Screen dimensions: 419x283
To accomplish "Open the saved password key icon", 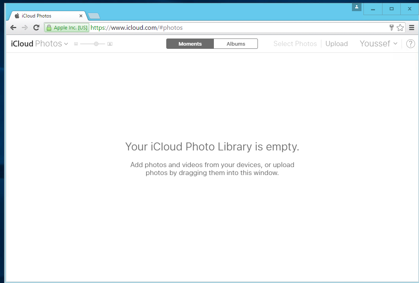I will point(392,27).
